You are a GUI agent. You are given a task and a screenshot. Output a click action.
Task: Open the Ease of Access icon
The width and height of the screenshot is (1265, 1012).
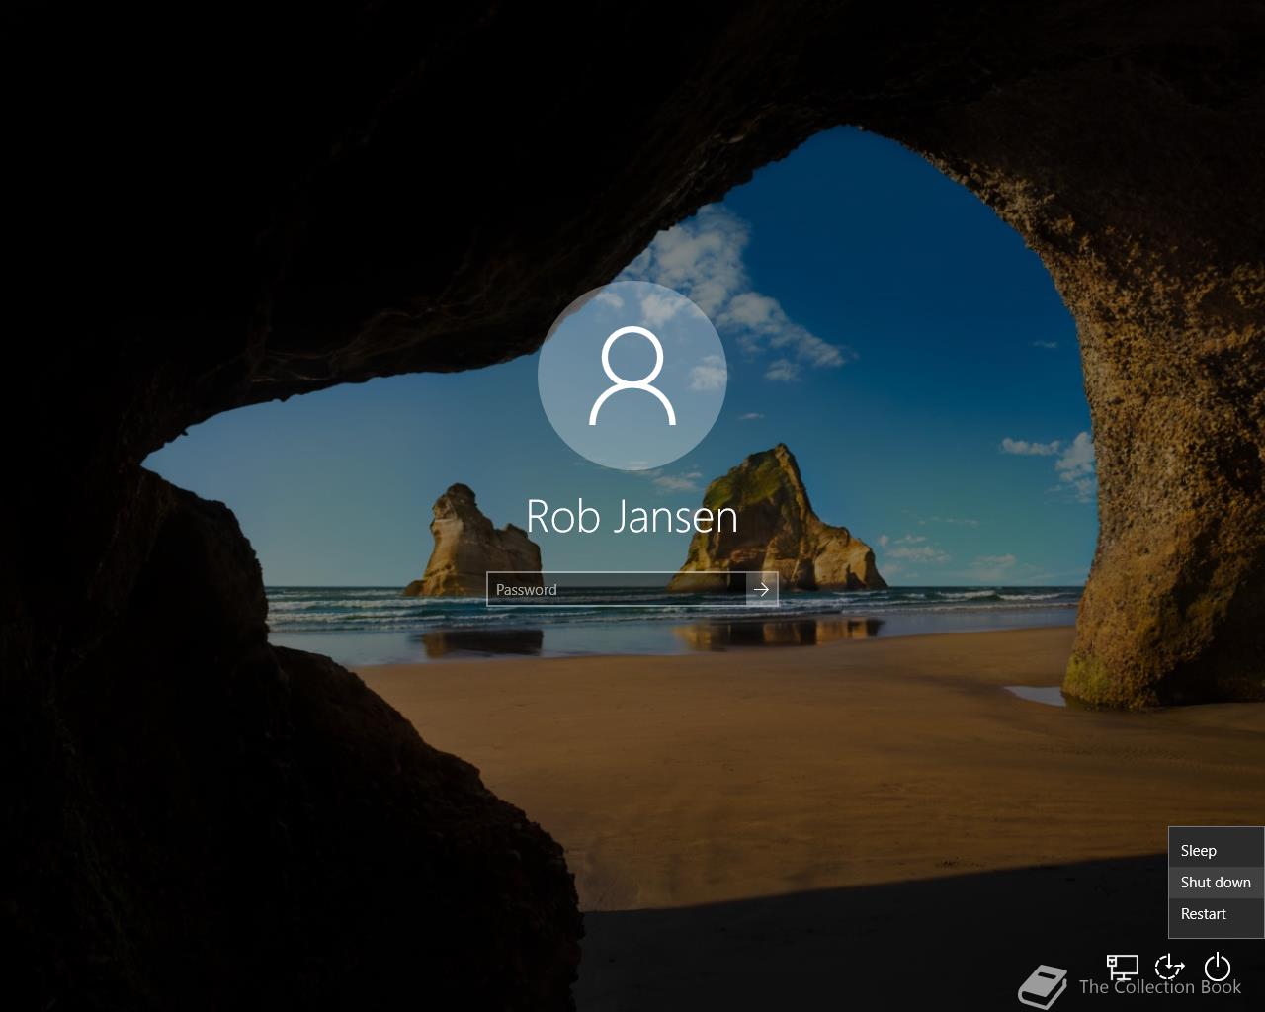1170,967
